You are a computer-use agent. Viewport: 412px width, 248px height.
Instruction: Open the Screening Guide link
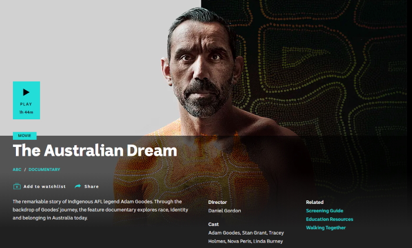[324, 211]
